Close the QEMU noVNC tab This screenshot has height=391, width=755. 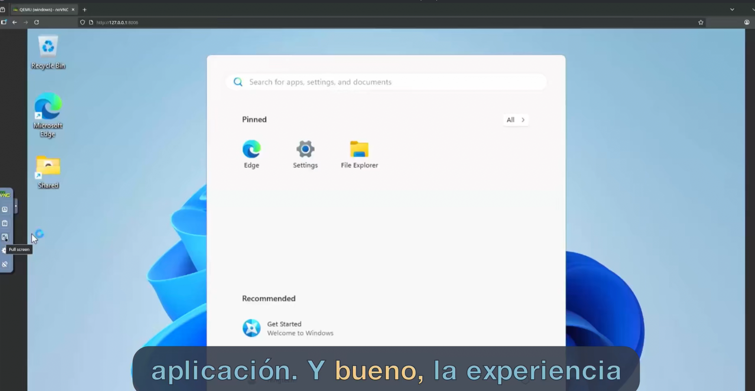[x=73, y=9]
